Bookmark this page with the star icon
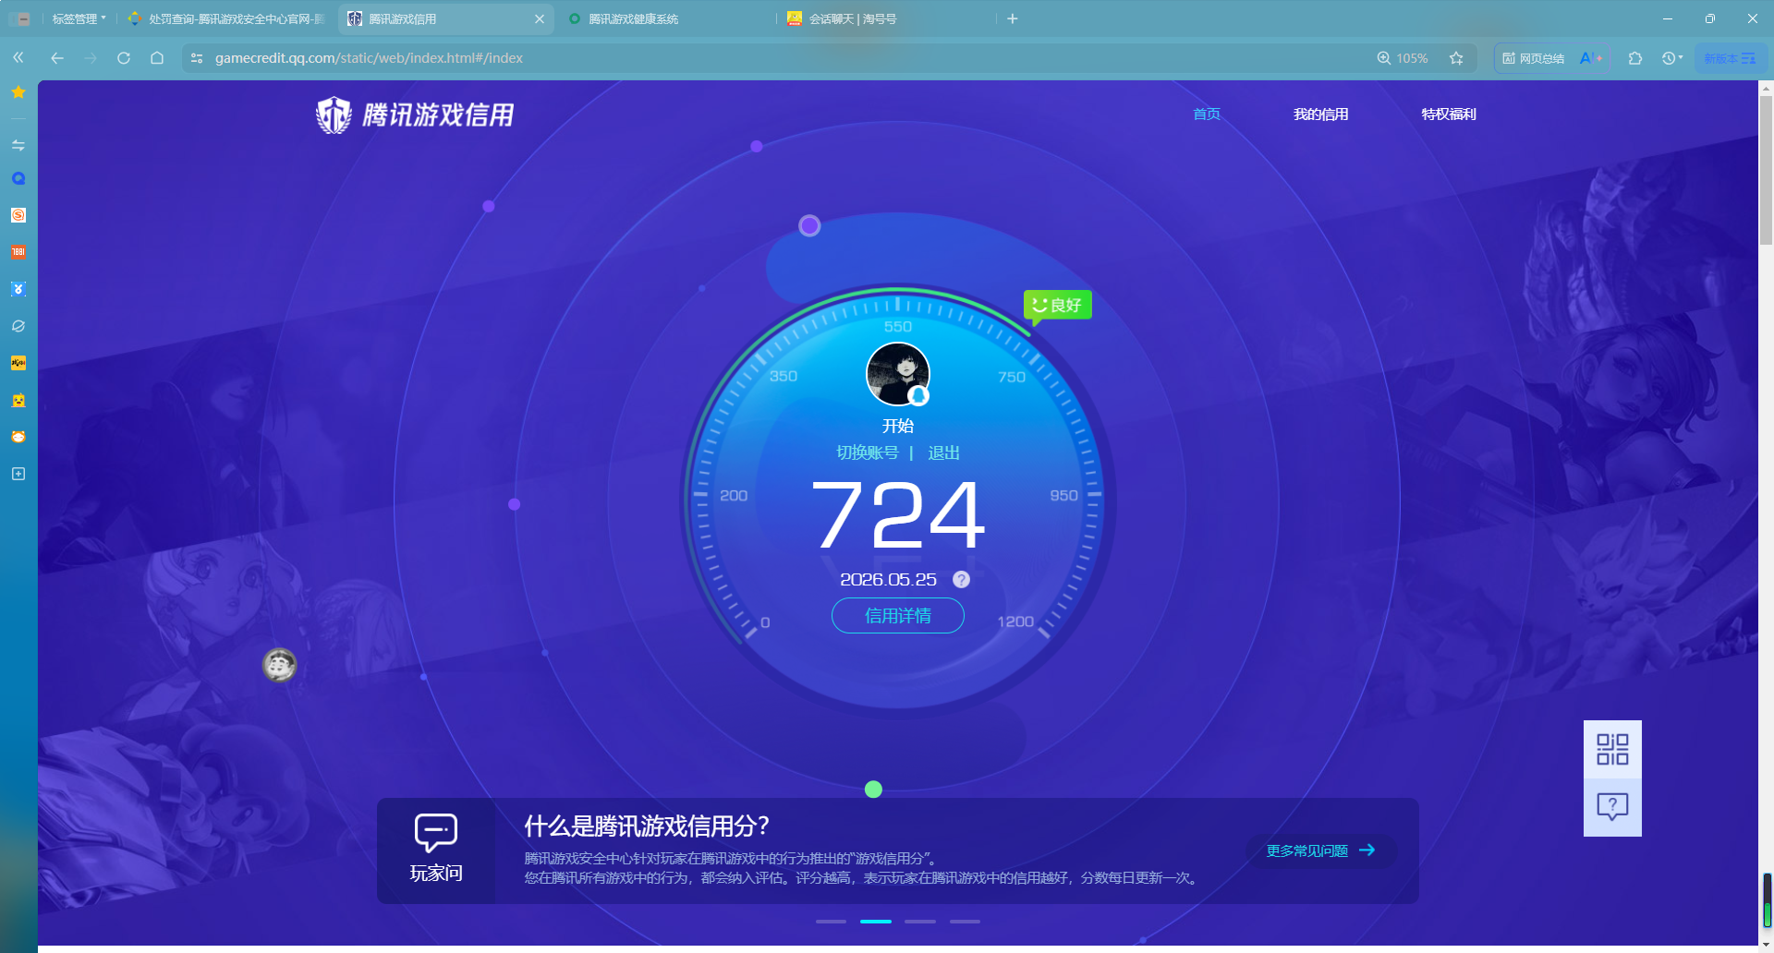 tap(1456, 58)
